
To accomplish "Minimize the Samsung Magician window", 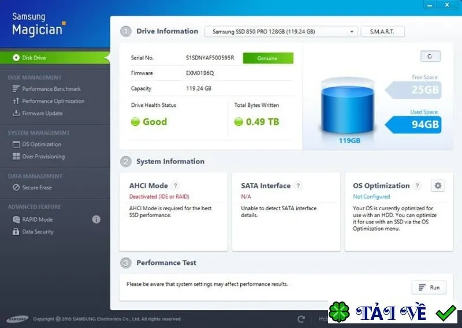I will point(430,5).
